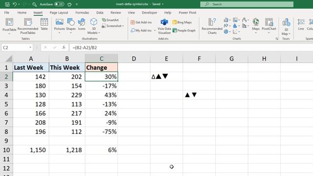Open 3D Models options
The height and width of the screenshot is (176, 313).
[x=93, y=26]
